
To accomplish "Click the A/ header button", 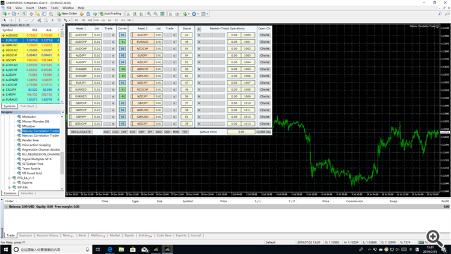I will point(199,29).
